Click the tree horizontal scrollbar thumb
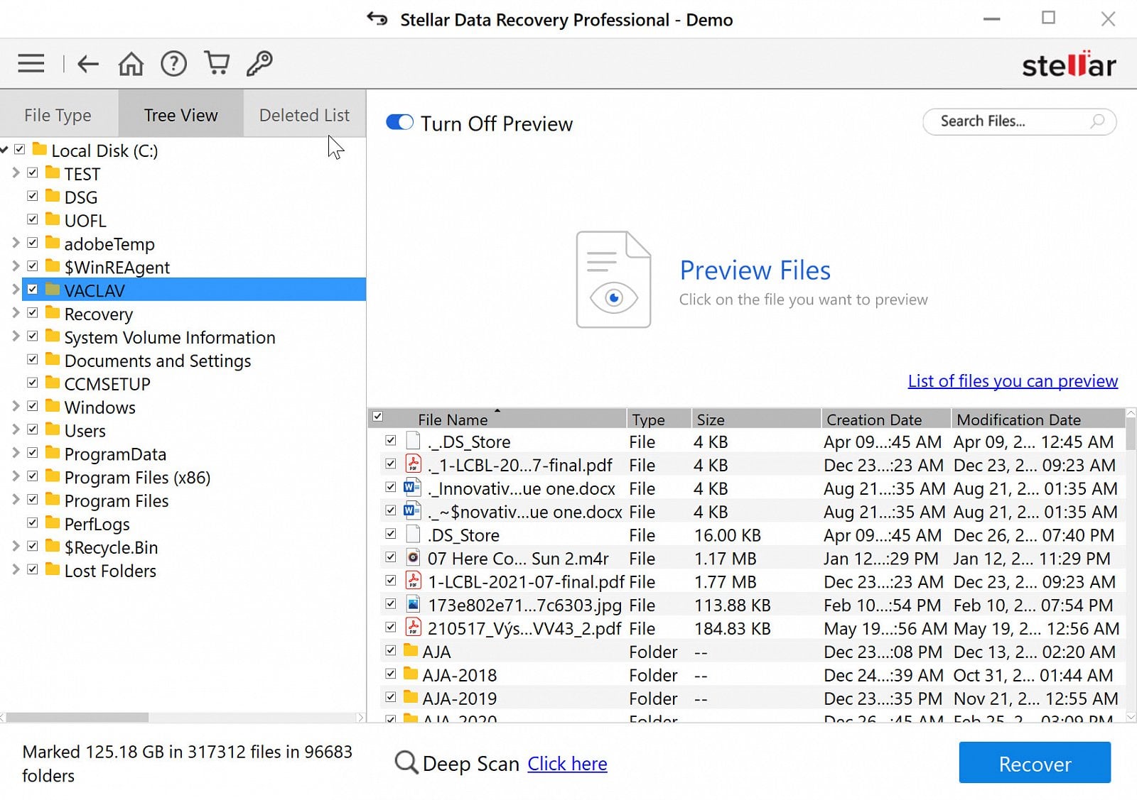The height and width of the screenshot is (800, 1137). pyautogui.click(x=77, y=718)
